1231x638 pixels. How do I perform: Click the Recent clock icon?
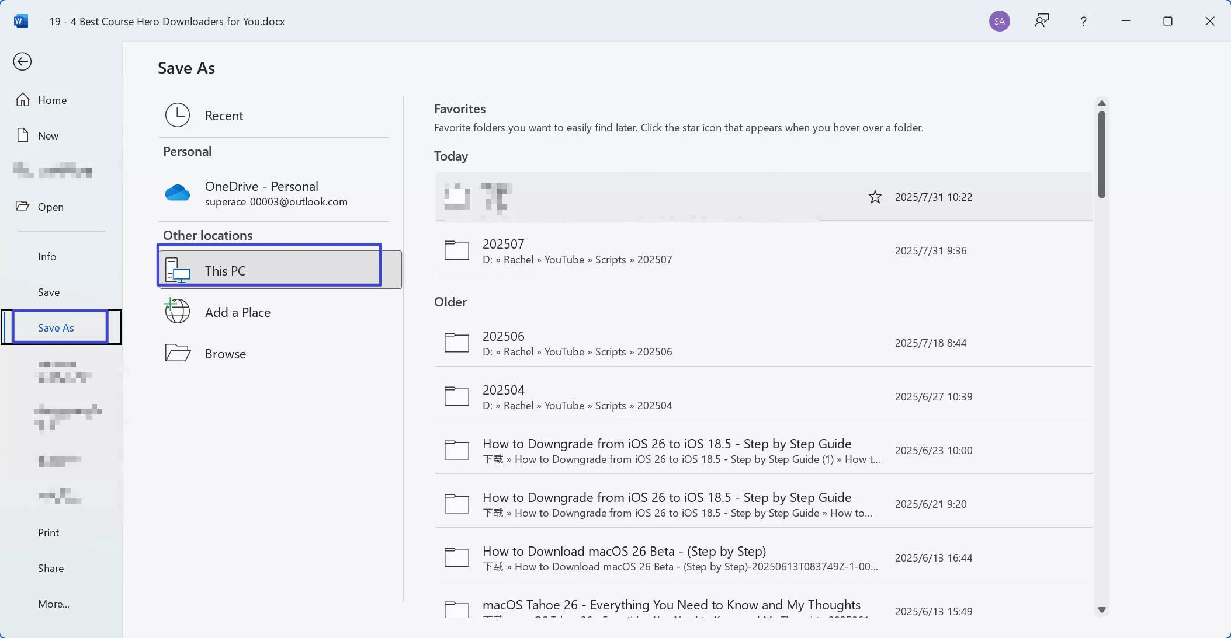tap(178, 116)
